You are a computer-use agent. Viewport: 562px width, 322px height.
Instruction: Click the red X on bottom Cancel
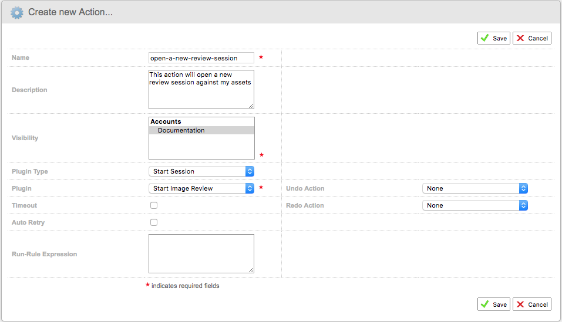click(520, 304)
